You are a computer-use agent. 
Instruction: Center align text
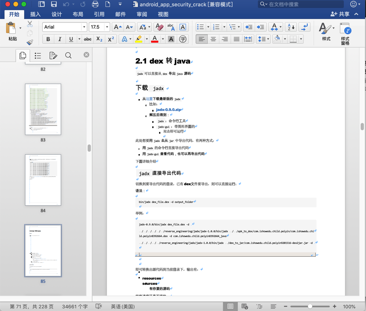point(213,39)
